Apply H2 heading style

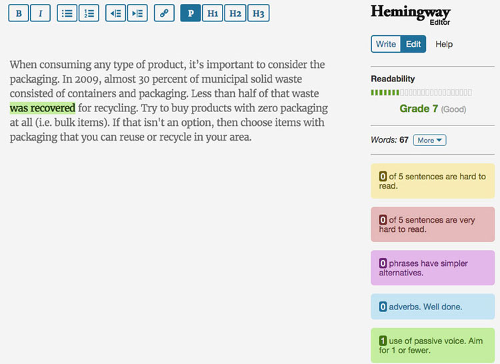[235, 13]
